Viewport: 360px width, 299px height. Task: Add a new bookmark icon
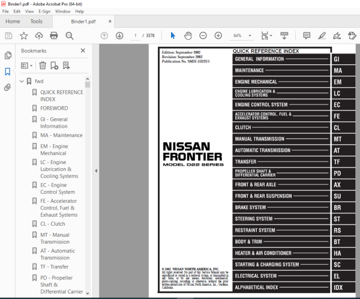pos(54,65)
